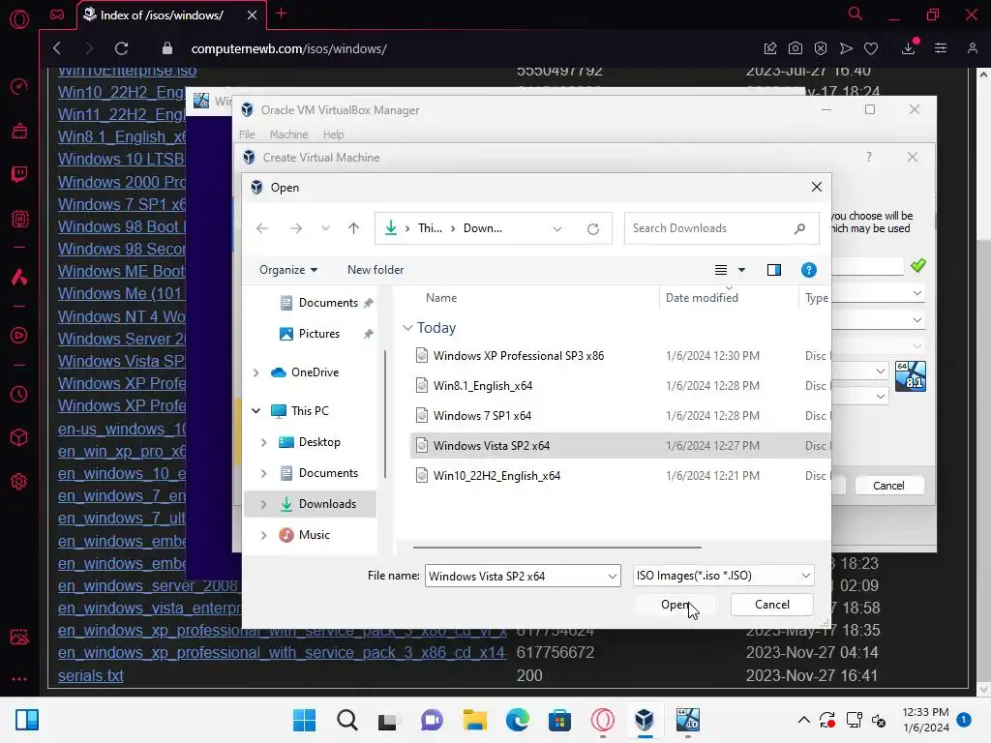Select Windows Vista SP2 x64 file row

click(x=620, y=445)
